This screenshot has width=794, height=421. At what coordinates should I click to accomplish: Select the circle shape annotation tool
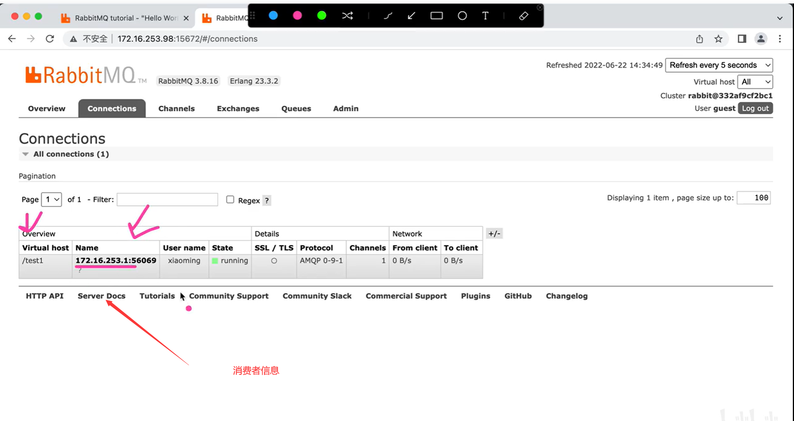pyautogui.click(x=462, y=16)
